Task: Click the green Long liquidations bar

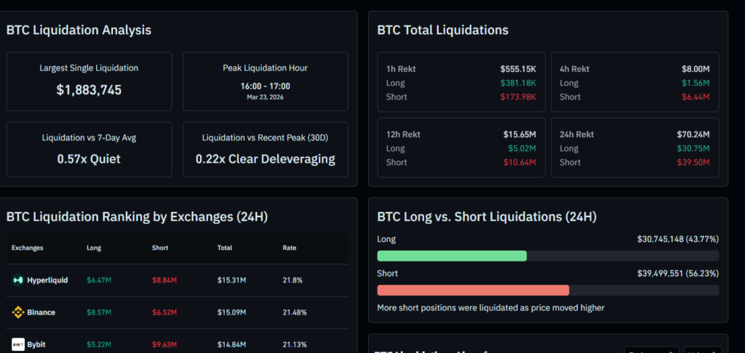Action: [452, 256]
